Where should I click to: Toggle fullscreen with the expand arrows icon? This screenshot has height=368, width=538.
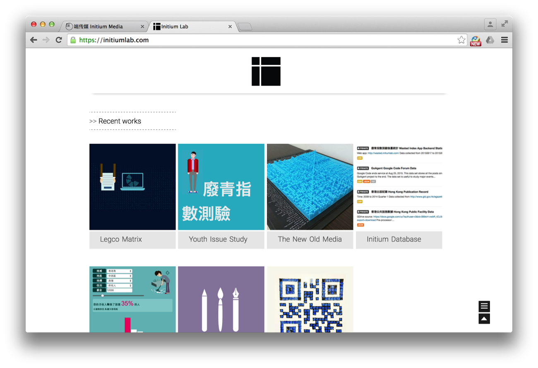coord(504,24)
